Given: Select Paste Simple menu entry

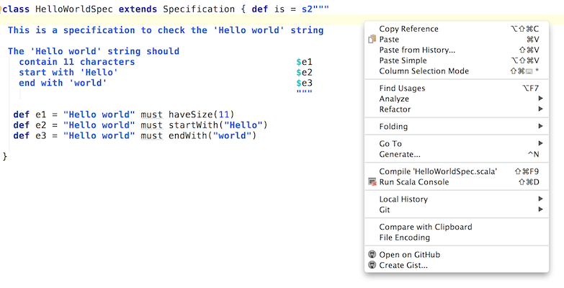Looking at the screenshot, I should point(403,60).
